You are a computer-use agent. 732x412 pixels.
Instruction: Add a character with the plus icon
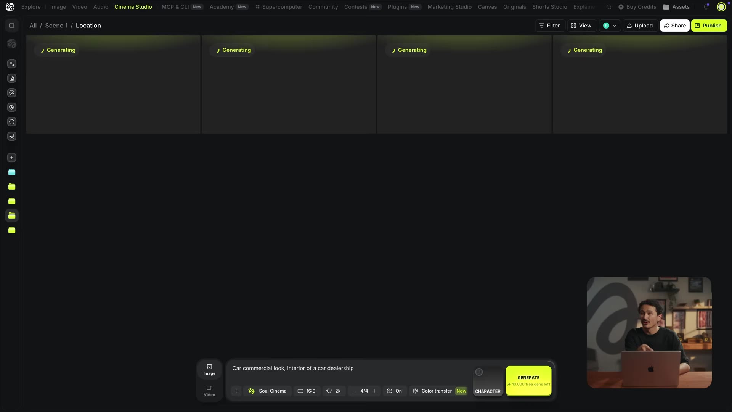click(479, 372)
